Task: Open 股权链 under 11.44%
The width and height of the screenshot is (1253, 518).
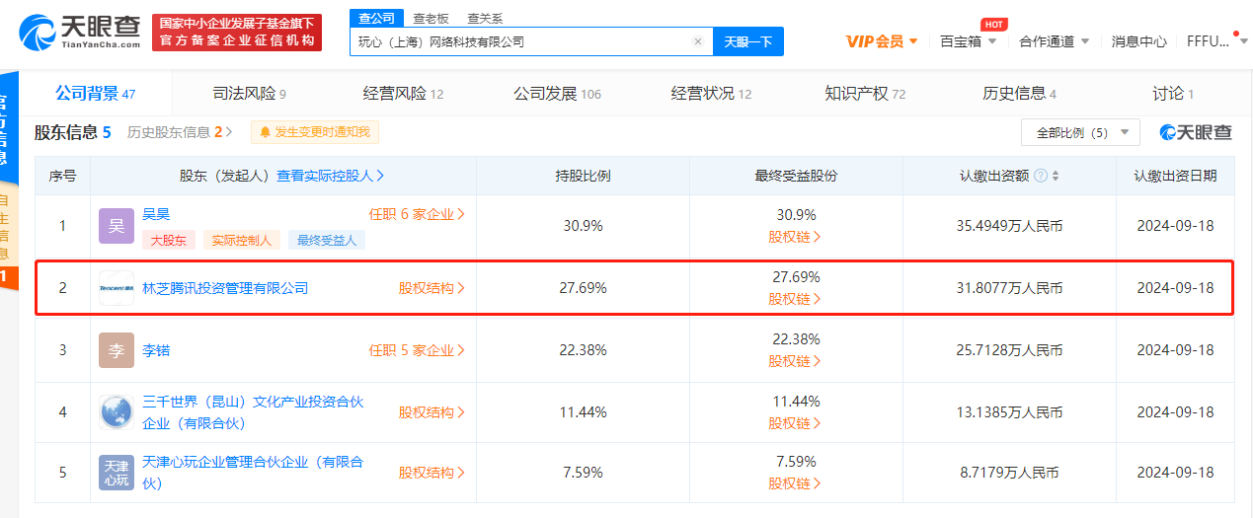Action: click(795, 423)
